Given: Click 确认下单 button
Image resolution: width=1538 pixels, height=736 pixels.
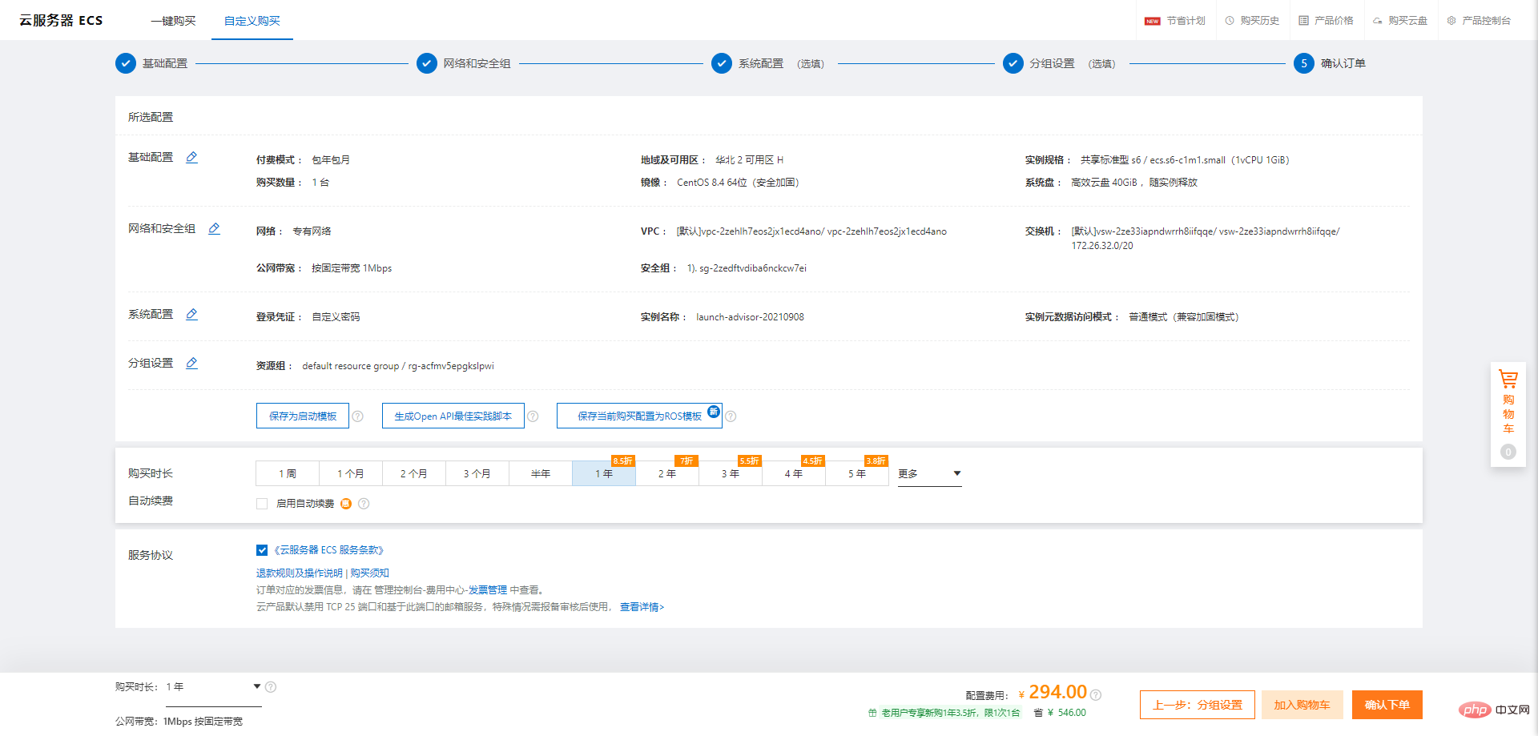Looking at the screenshot, I should [x=1387, y=705].
